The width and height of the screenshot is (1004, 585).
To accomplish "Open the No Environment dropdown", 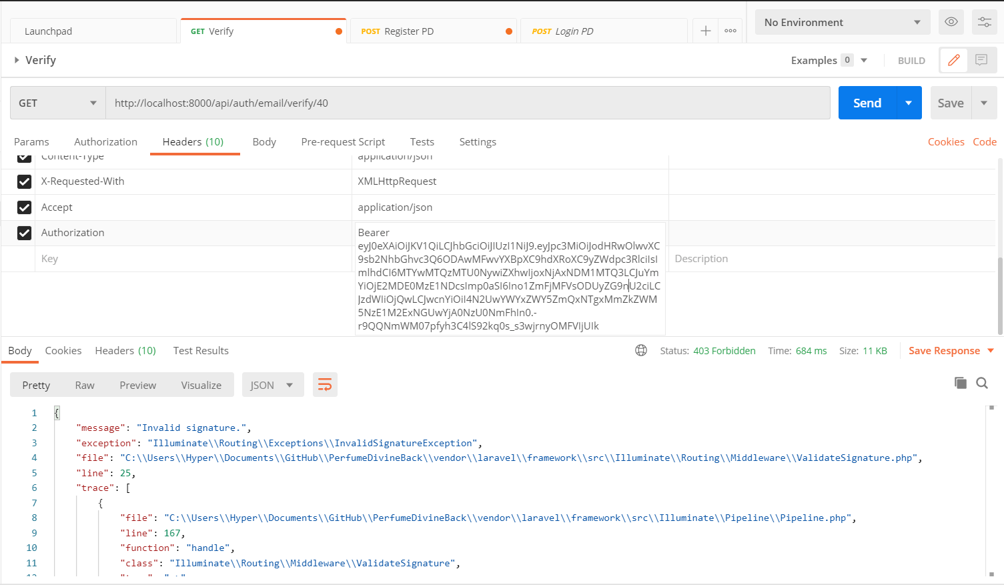I will pos(842,21).
